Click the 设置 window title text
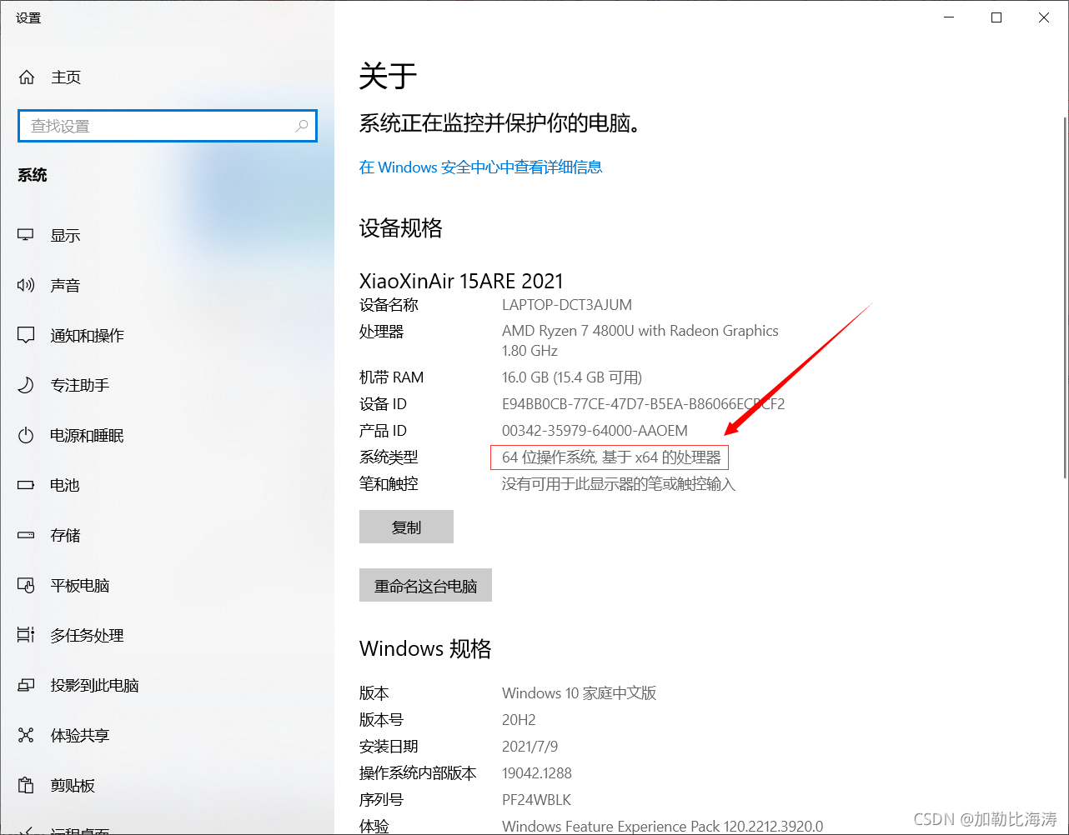The height and width of the screenshot is (835, 1069). [28, 17]
